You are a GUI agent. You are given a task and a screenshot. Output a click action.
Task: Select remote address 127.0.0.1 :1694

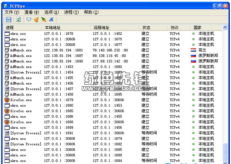tap(107, 161)
